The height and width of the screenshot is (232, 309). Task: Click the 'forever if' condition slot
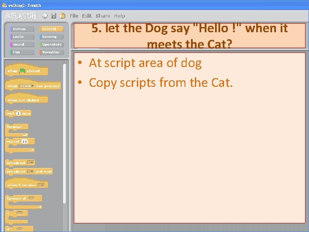point(31,198)
